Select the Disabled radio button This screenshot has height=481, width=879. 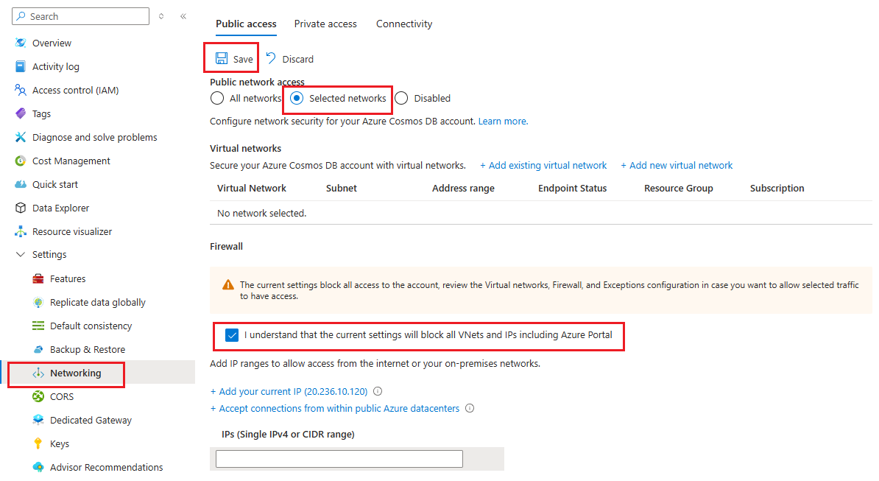point(401,99)
